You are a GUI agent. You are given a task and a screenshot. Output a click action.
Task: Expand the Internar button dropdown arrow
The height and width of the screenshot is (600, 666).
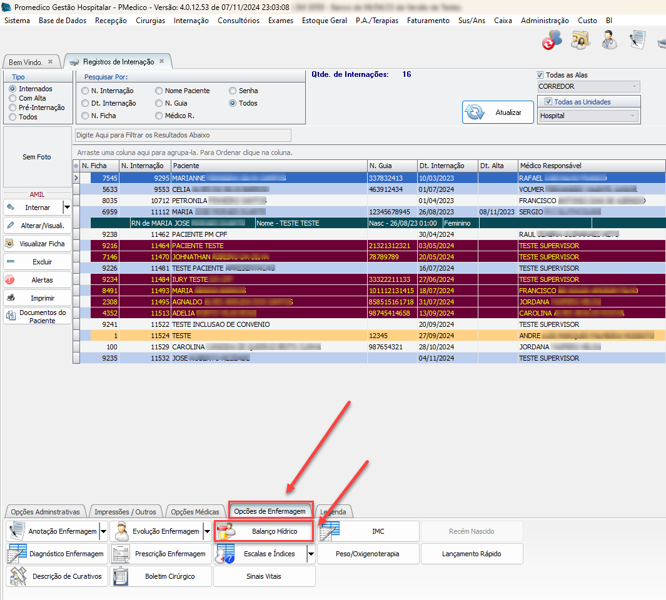tap(67, 207)
